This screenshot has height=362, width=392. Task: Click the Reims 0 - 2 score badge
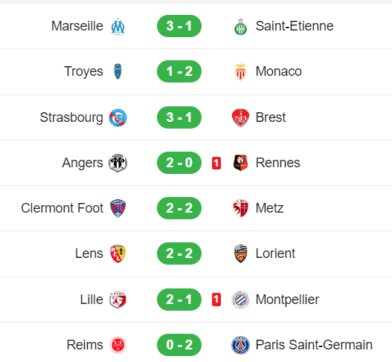(x=179, y=345)
